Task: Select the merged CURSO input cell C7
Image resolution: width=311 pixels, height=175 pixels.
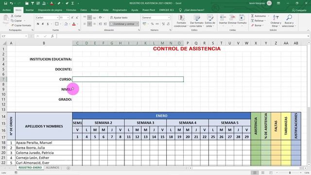Action: pos(128,79)
